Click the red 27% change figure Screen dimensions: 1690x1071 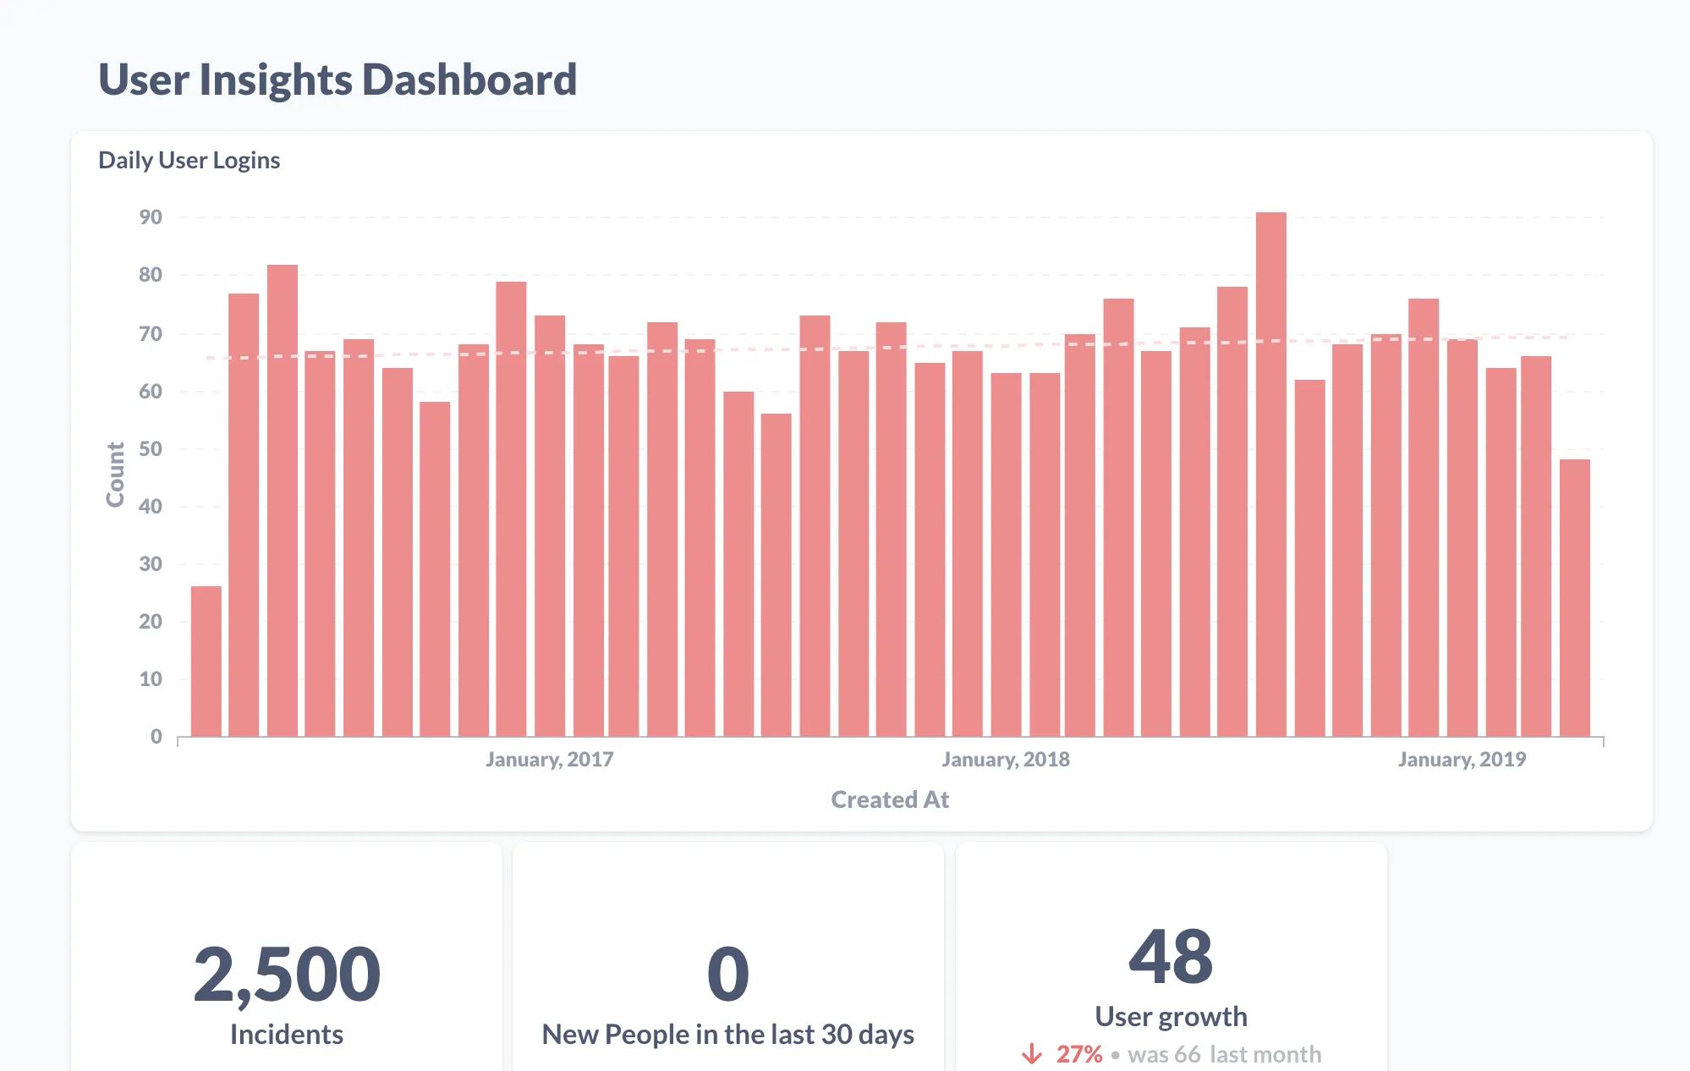click(1079, 1054)
